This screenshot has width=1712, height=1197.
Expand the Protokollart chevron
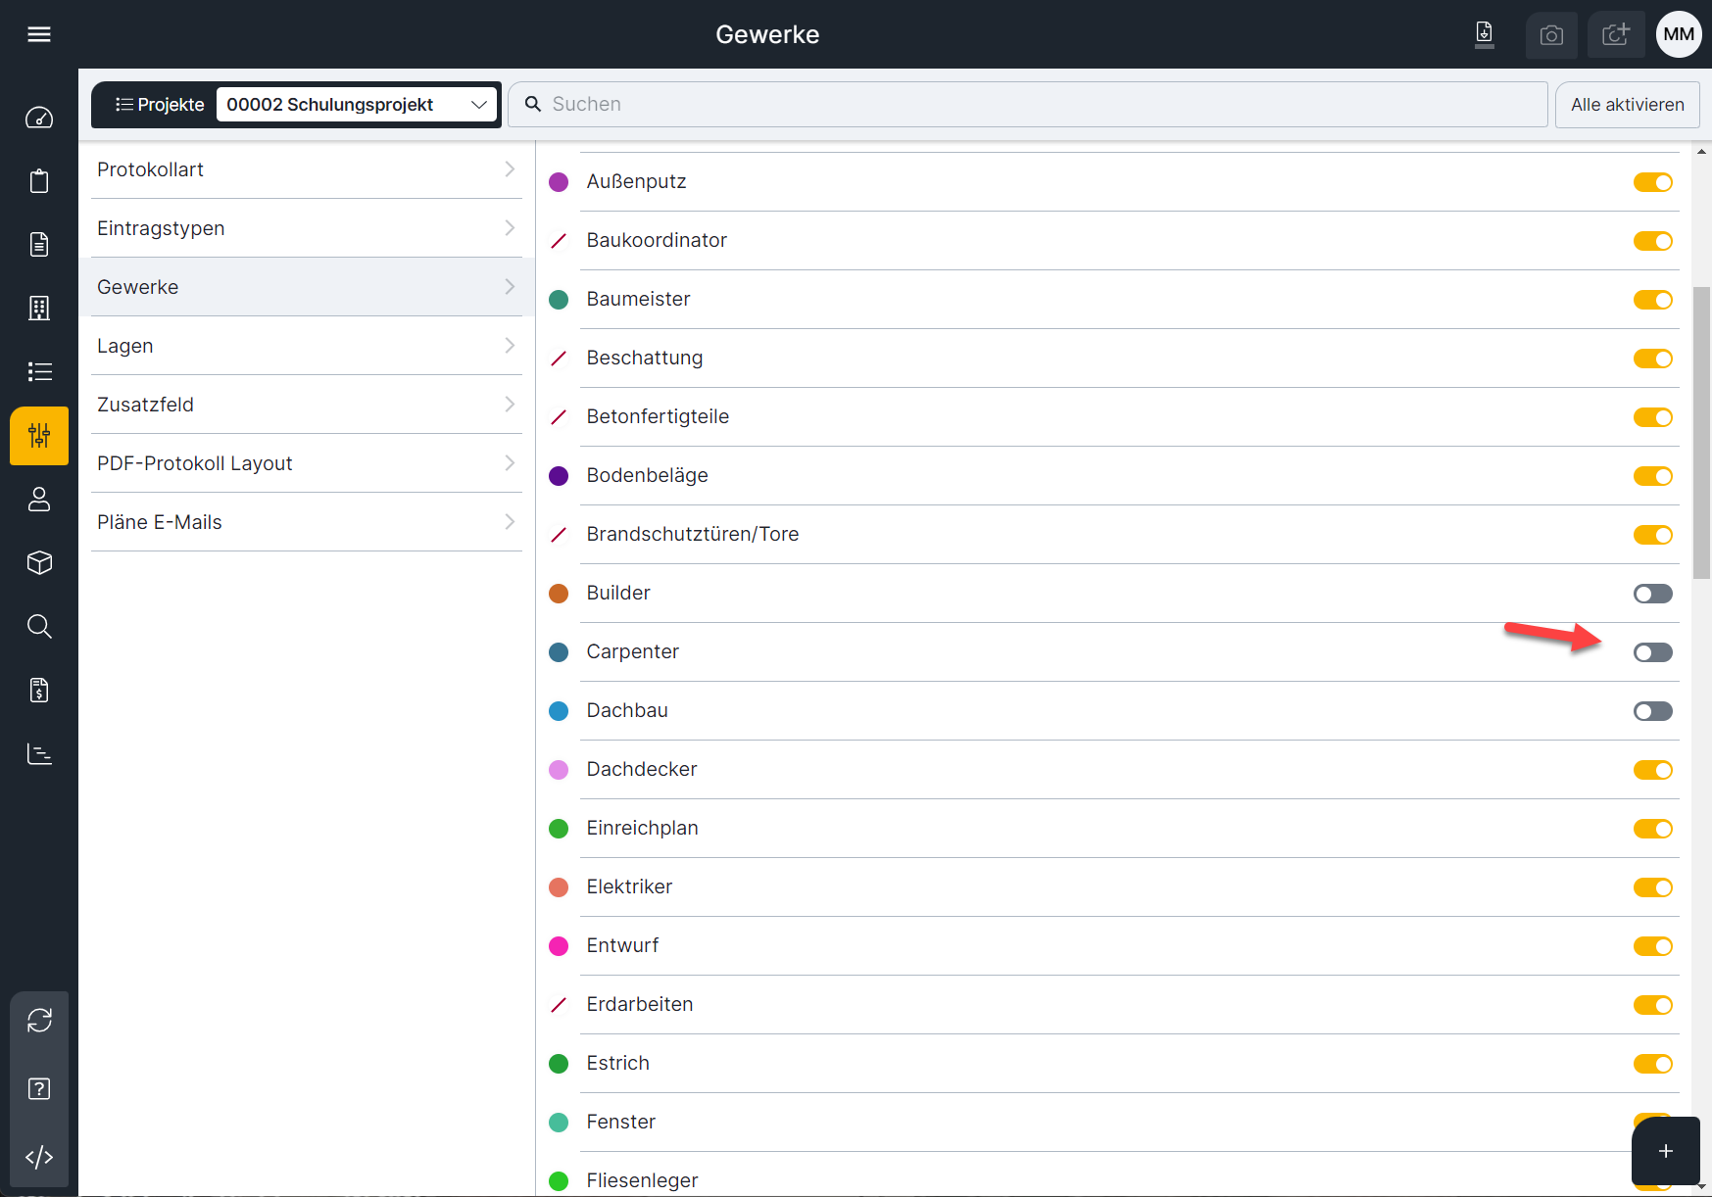(510, 169)
